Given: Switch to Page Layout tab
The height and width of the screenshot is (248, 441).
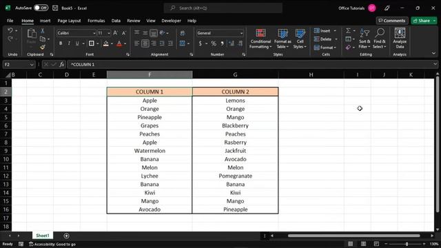Looking at the screenshot, I should [x=69, y=21].
